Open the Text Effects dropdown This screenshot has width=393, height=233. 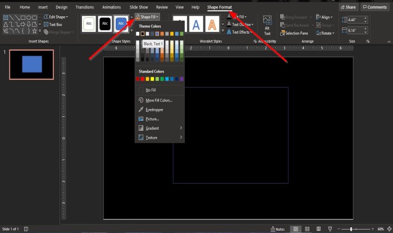click(x=240, y=33)
